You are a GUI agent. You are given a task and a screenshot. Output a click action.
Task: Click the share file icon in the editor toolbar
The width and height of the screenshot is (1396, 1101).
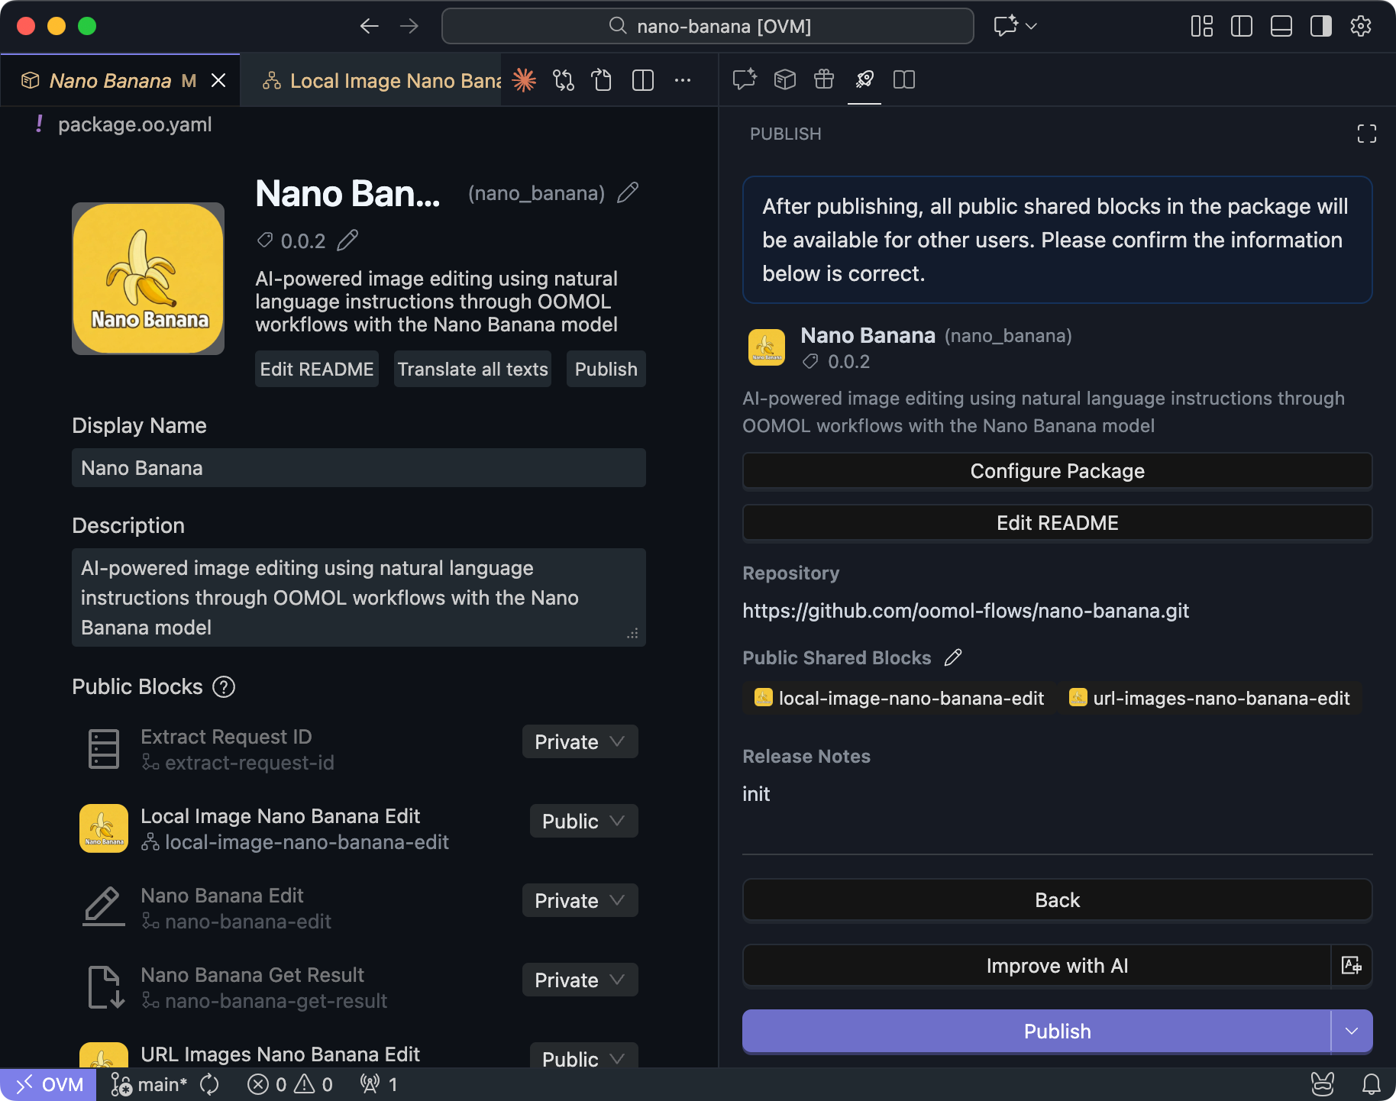pyautogui.click(x=602, y=80)
